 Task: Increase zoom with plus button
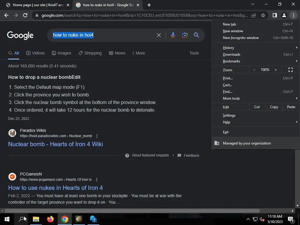coord(276,70)
